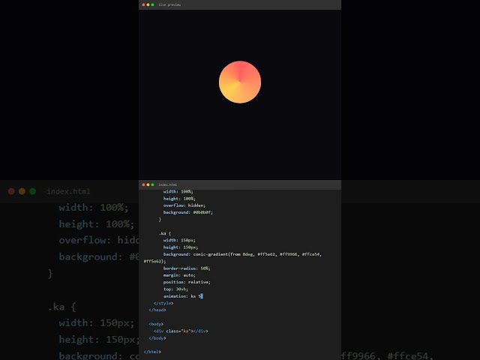Click 'height: 100%;' in blurred background editor

click(x=97, y=224)
